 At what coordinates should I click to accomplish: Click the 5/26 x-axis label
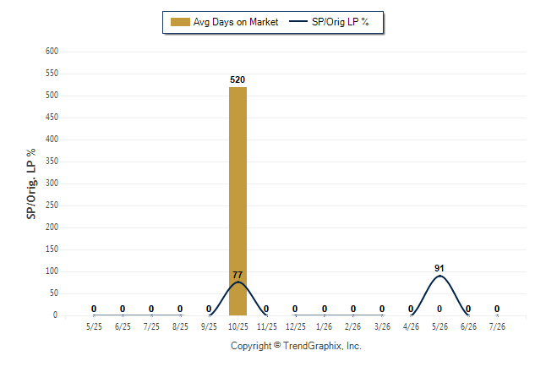point(440,326)
